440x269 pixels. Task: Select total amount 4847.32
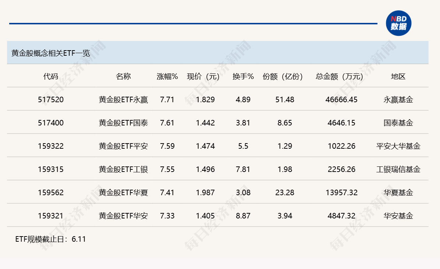tap(342, 216)
